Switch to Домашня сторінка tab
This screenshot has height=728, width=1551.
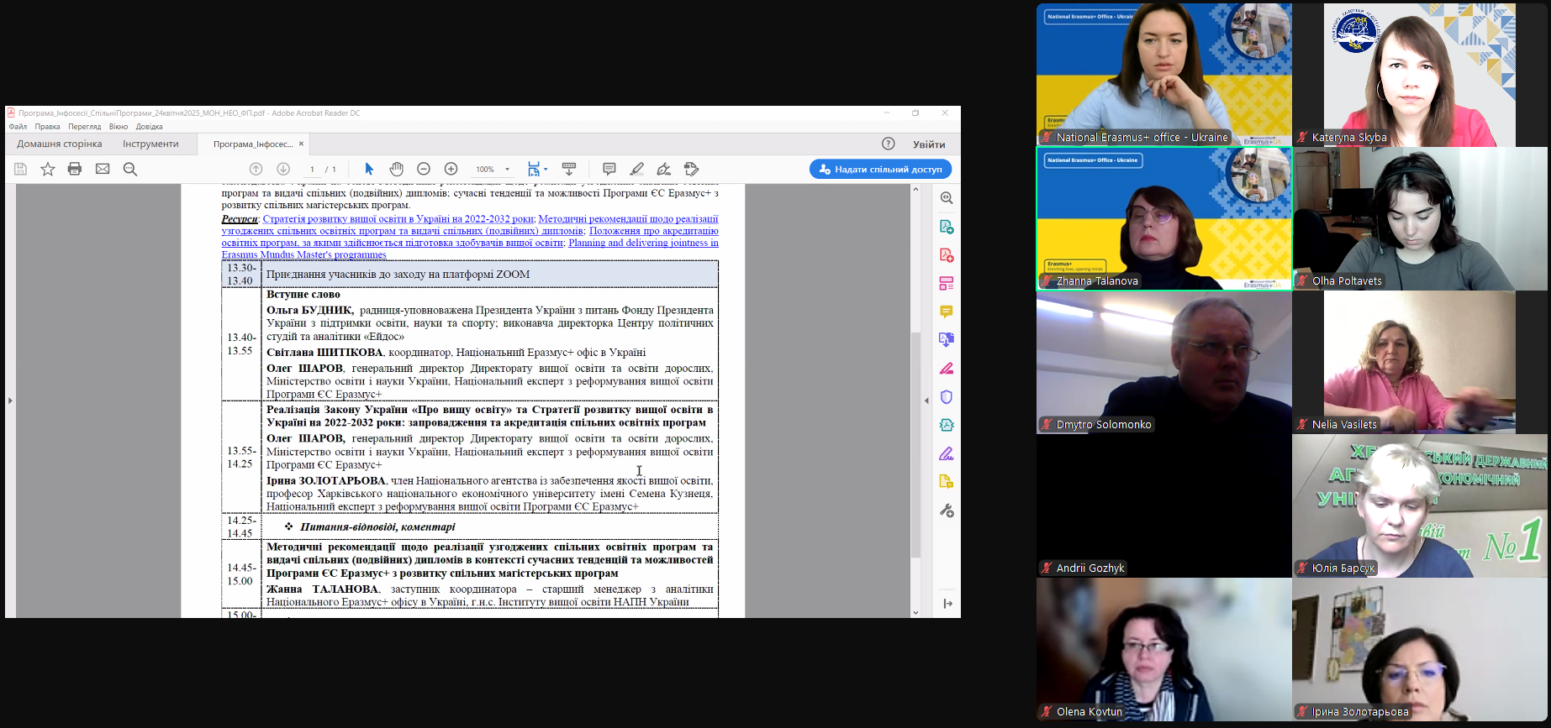(x=60, y=144)
